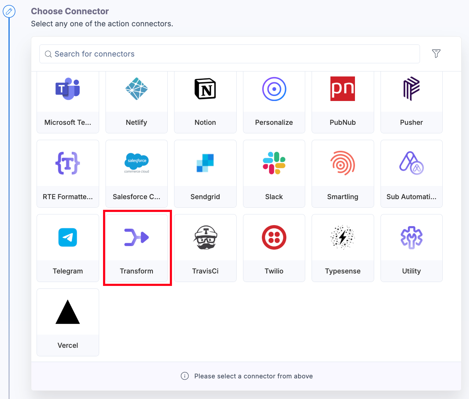The height and width of the screenshot is (399, 469).
Task: Click the RTE Formatte... label
Action: 68,197
